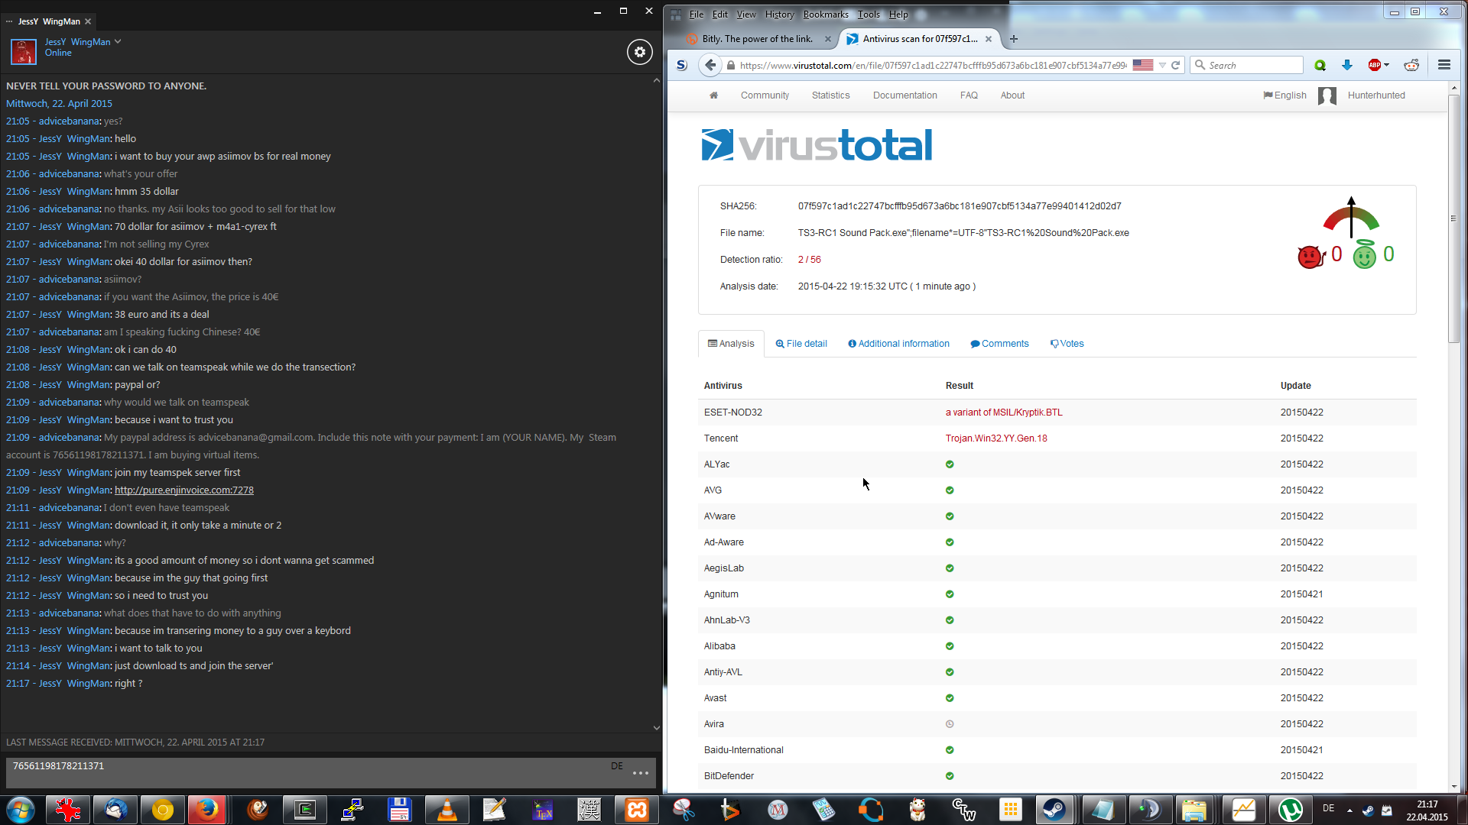The width and height of the screenshot is (1468, 825).
Task: Click the Adblock Plus toolbar icon
Action: point(1375,65)
